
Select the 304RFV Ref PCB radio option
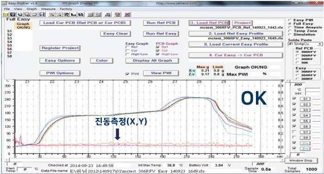(297, 56)
